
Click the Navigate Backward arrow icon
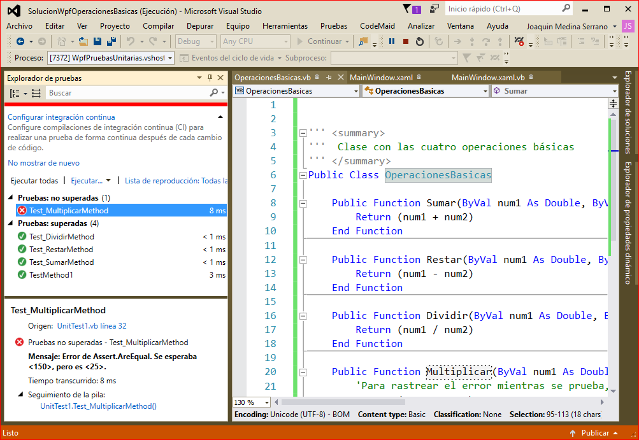[20, 41]
